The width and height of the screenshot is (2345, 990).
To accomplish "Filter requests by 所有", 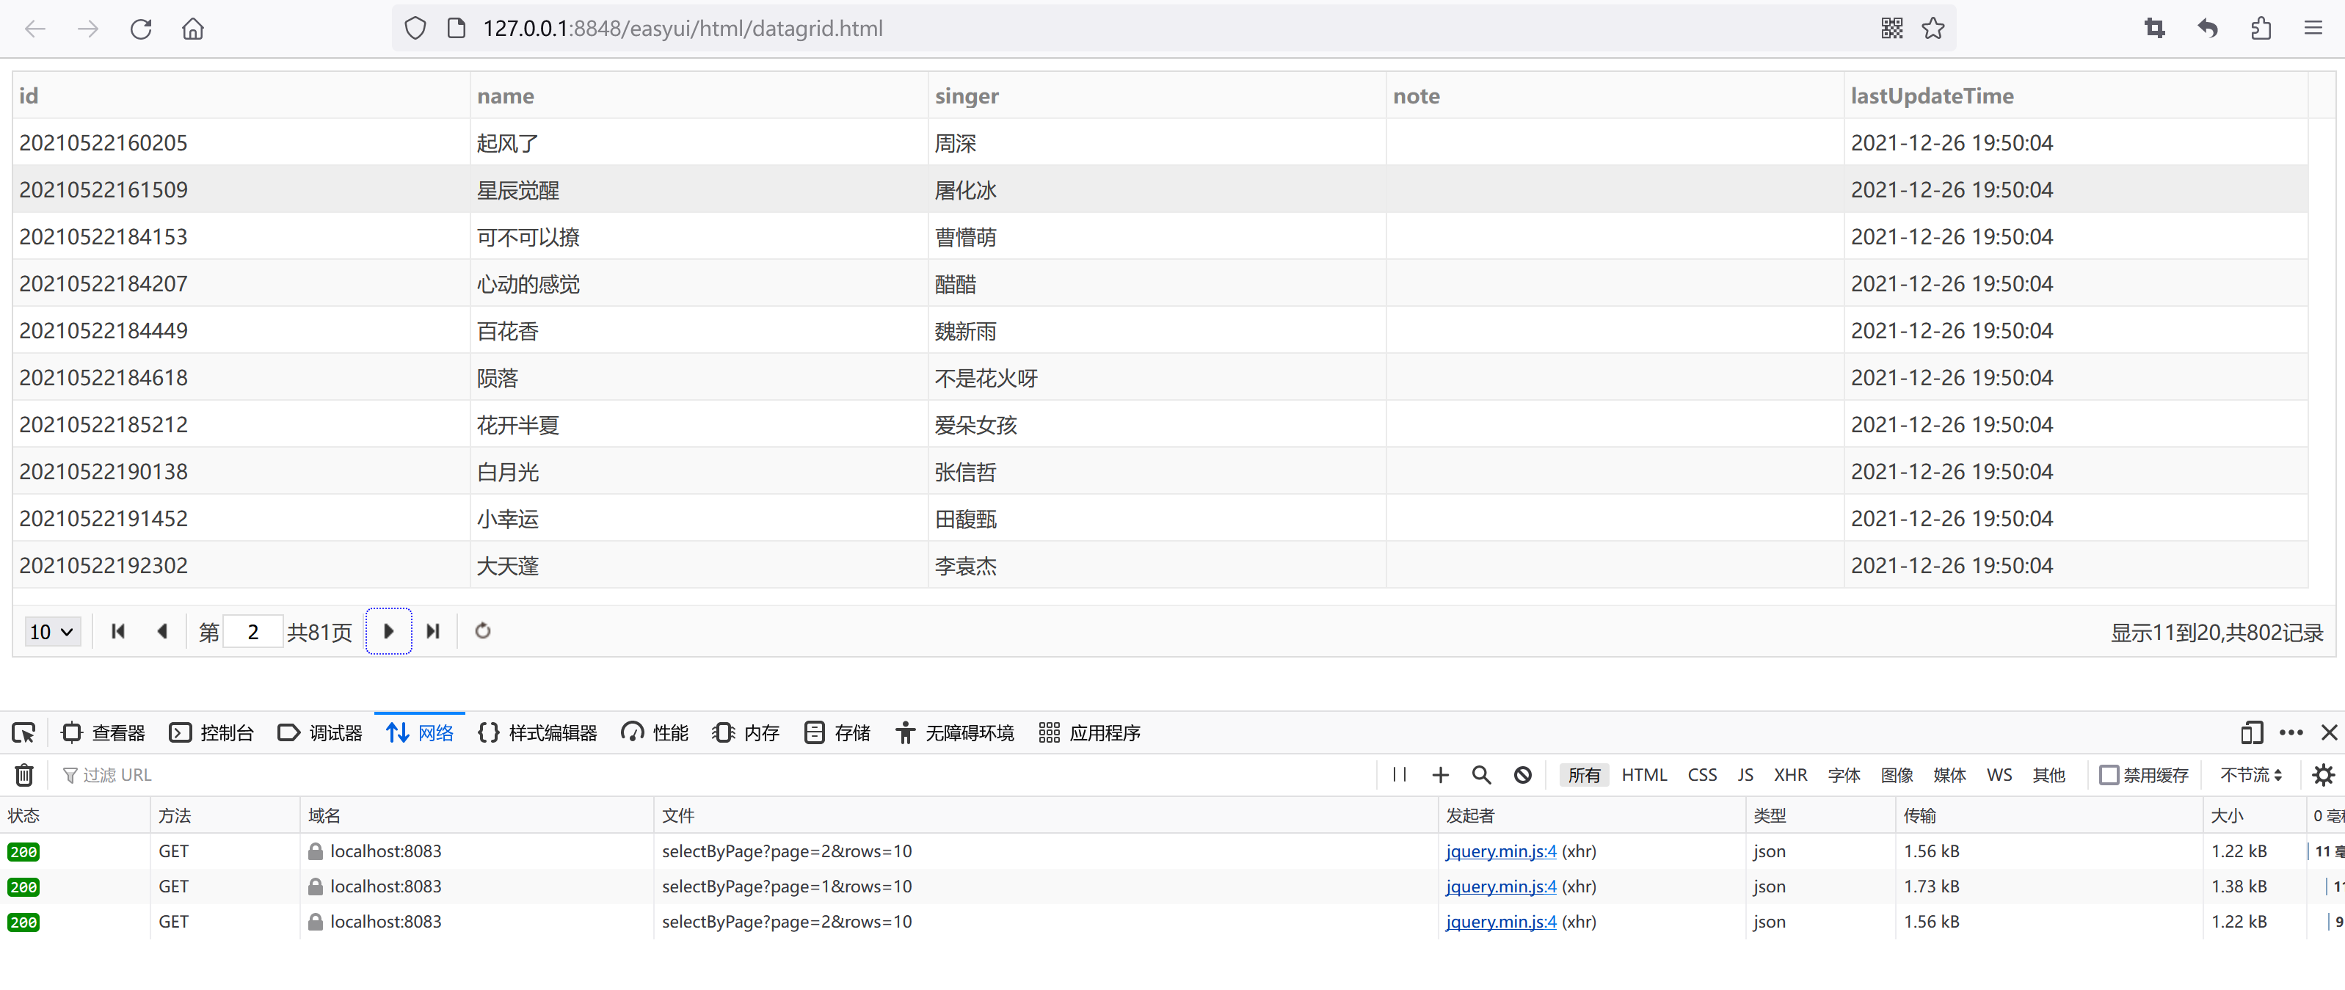I will point(1584,775).
